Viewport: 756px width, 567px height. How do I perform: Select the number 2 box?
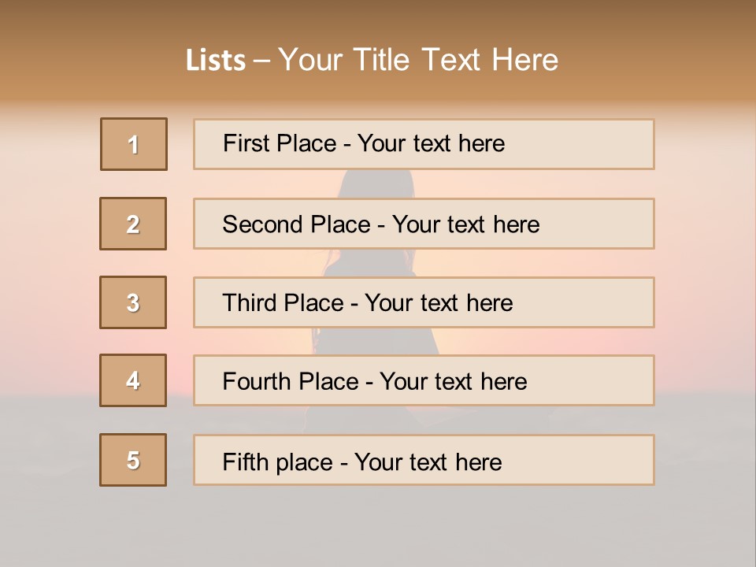coord(133,224)
